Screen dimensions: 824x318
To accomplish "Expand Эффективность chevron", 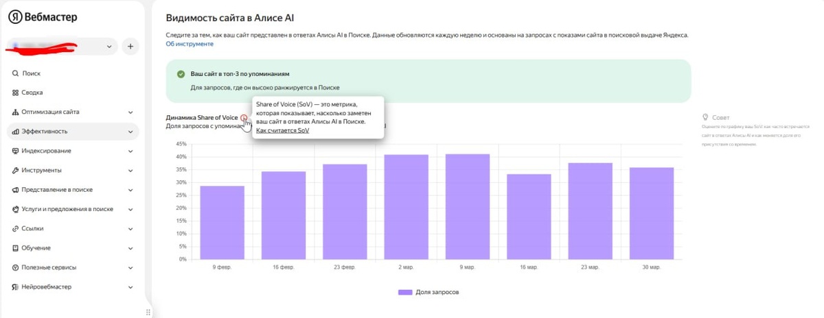I will pyautogui.click(x=130, y=132).
